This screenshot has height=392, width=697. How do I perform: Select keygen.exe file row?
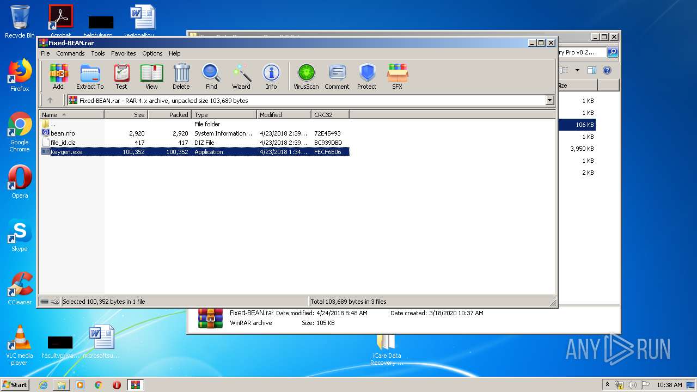(x=194, y=152)
